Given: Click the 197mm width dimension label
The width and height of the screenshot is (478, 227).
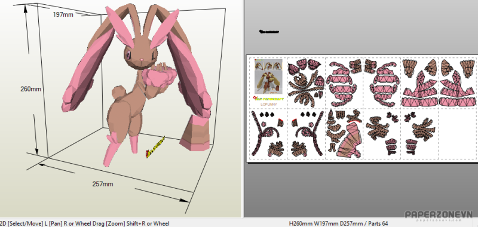Looking at the screenshot, I should click(x=63, y=14).
